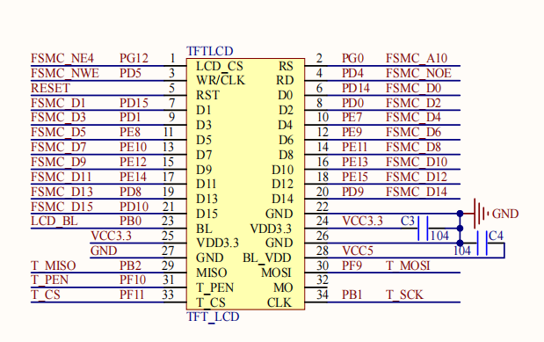
Task: Select the T_PEN net label
Action: pyautogui.click(x=49, y=280)
